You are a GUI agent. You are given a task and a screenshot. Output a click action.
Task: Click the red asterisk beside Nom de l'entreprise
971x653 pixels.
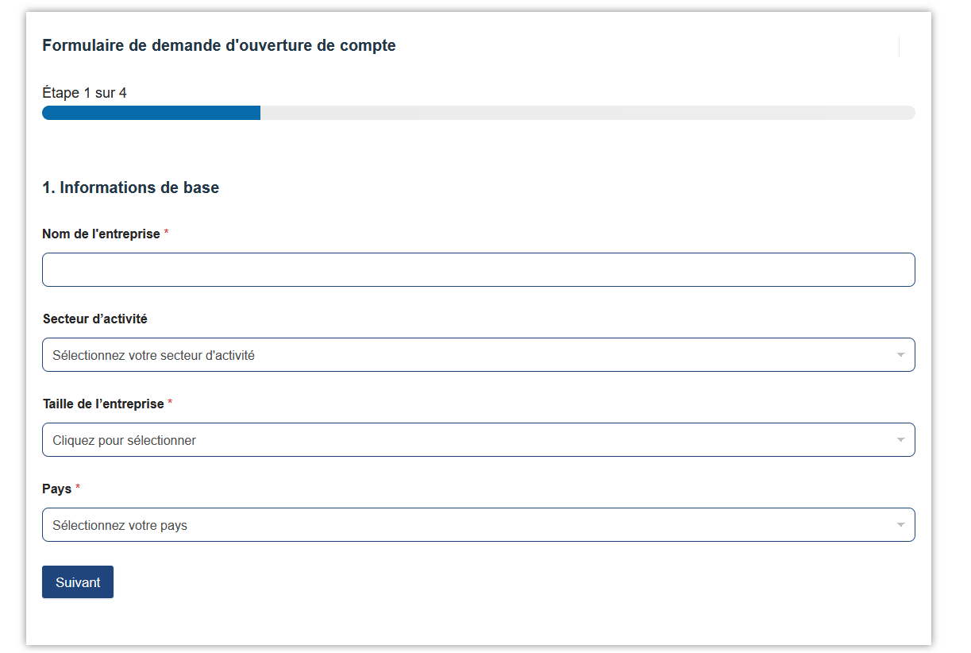(x=167, y=234)
